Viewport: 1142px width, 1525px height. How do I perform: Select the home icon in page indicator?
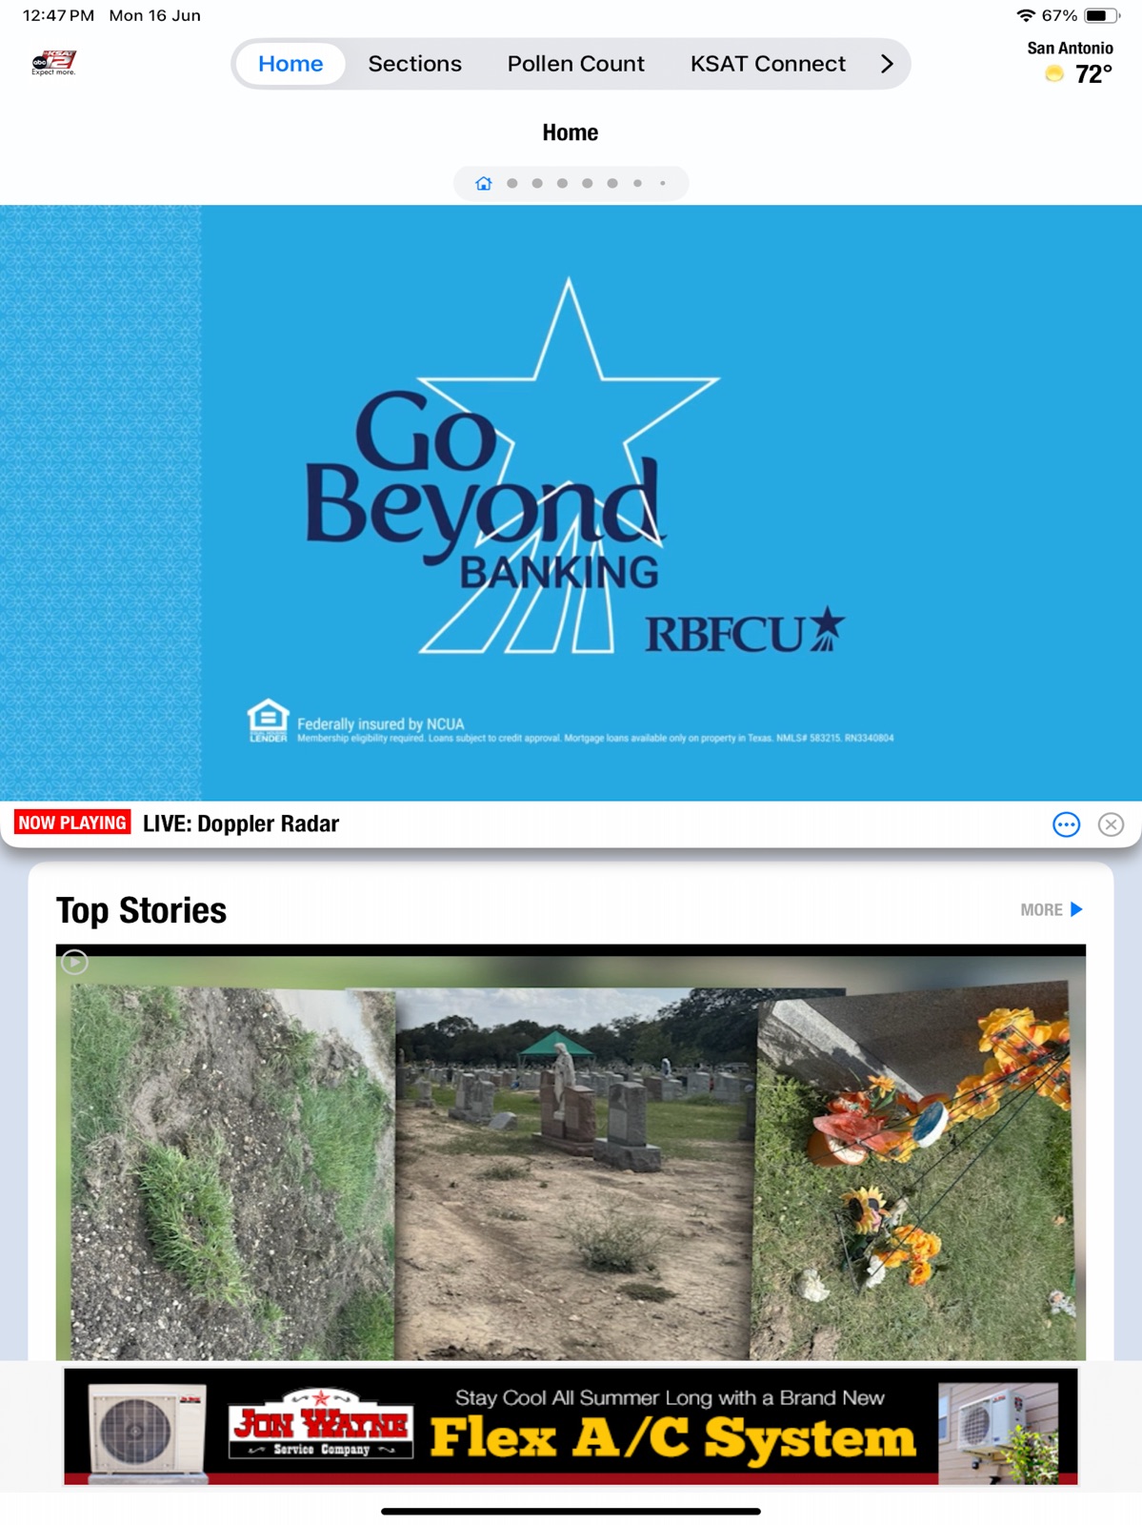484,183
